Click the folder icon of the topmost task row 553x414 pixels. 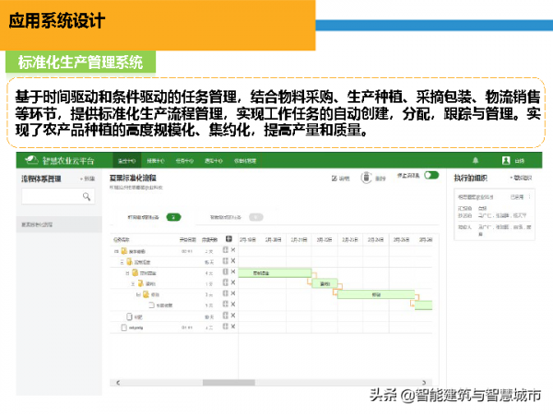pyautogui.click(x=124, y=251)
